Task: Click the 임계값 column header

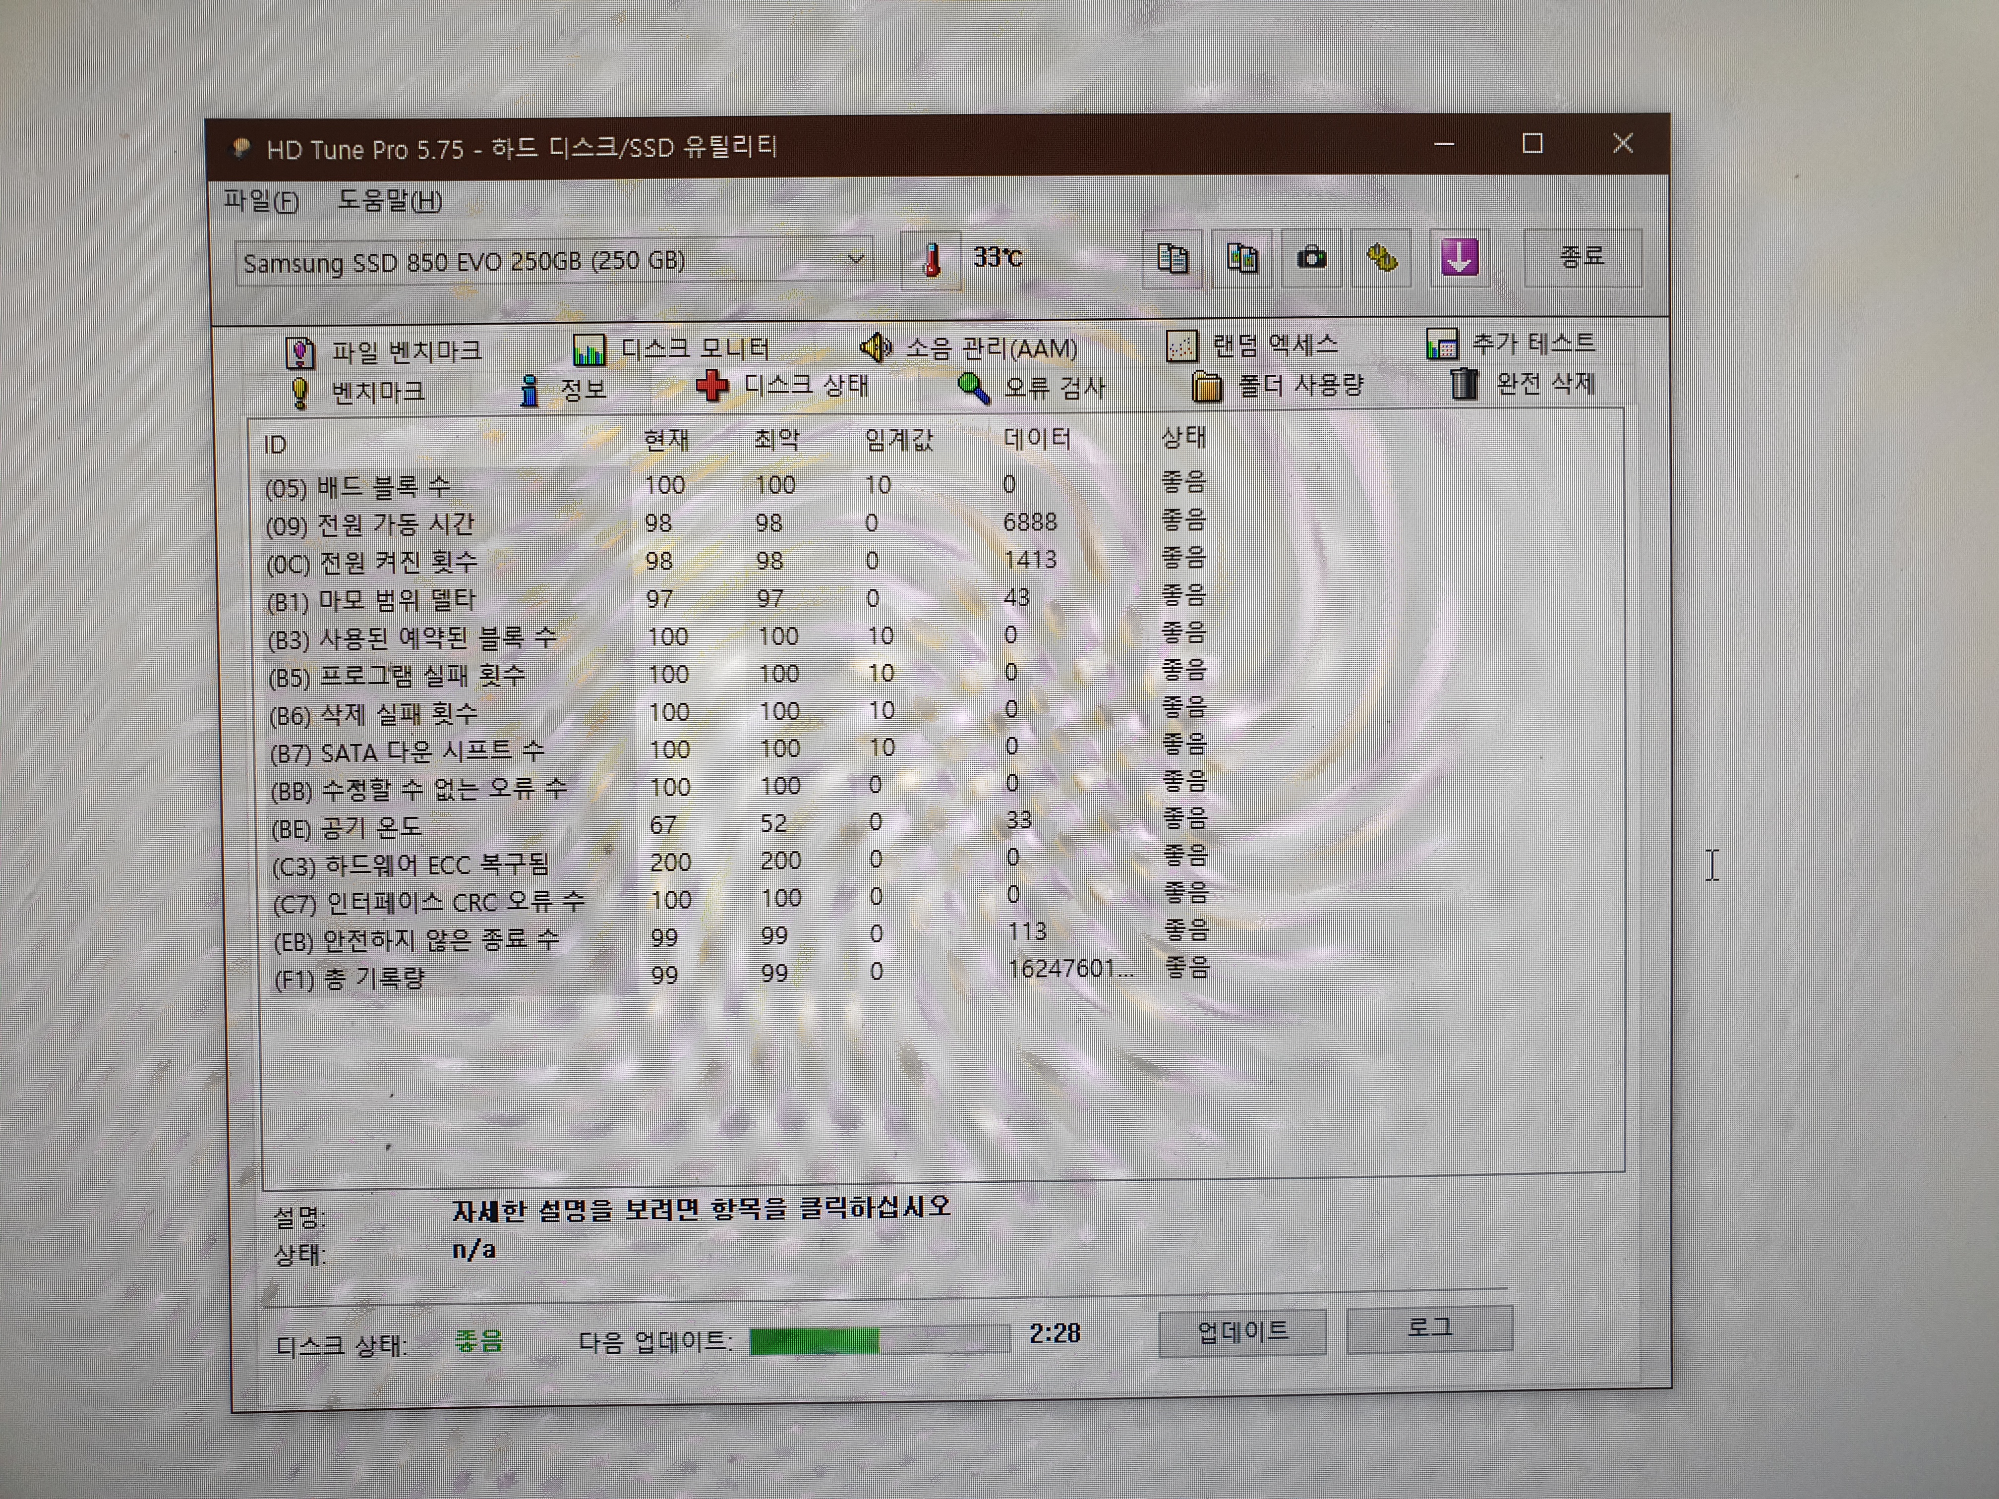Action: click(x=898, y=440)
